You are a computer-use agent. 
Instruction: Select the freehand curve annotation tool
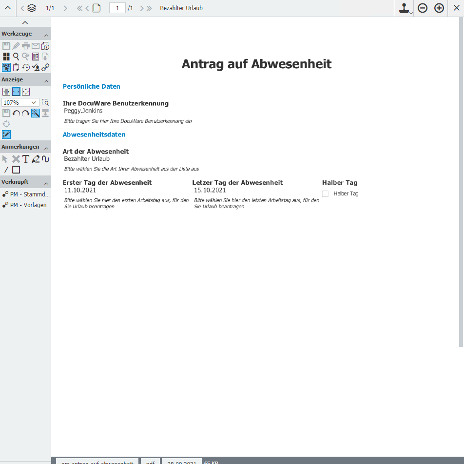coord(45,159)
